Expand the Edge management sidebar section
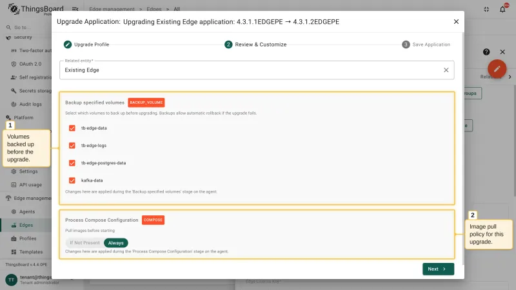The height and width of the screenshot is (290, 516). [28, 198]
